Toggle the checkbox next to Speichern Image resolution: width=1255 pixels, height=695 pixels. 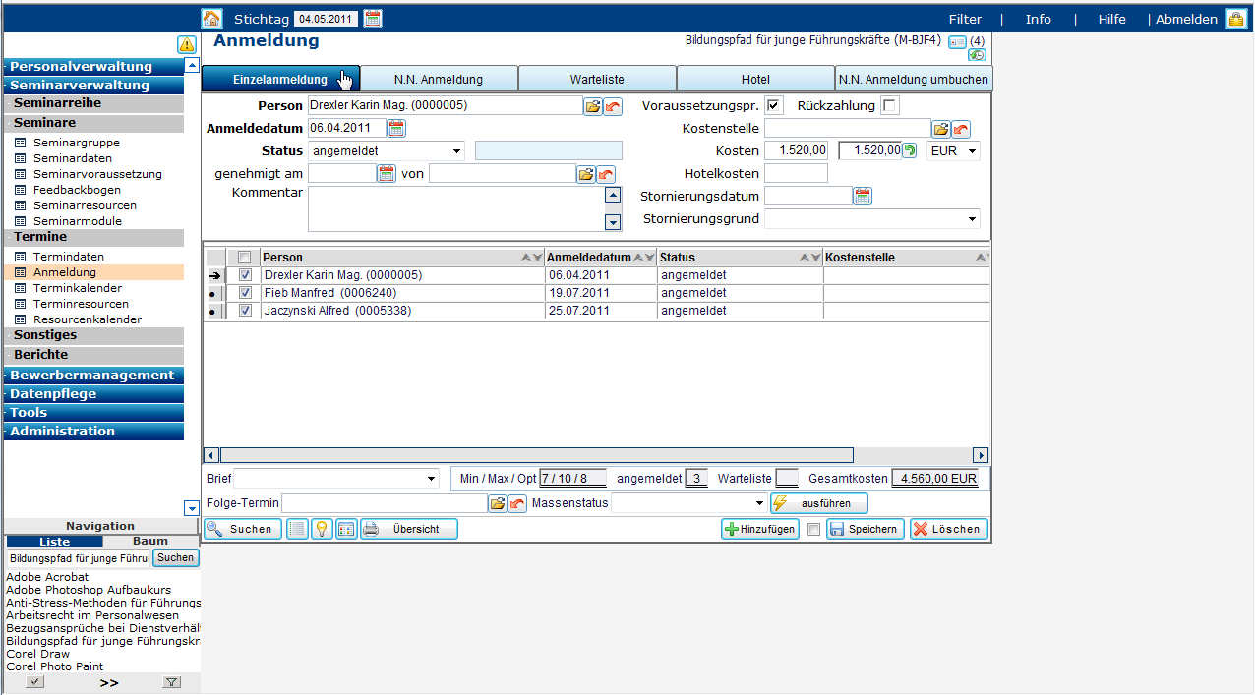click(813, 529)
